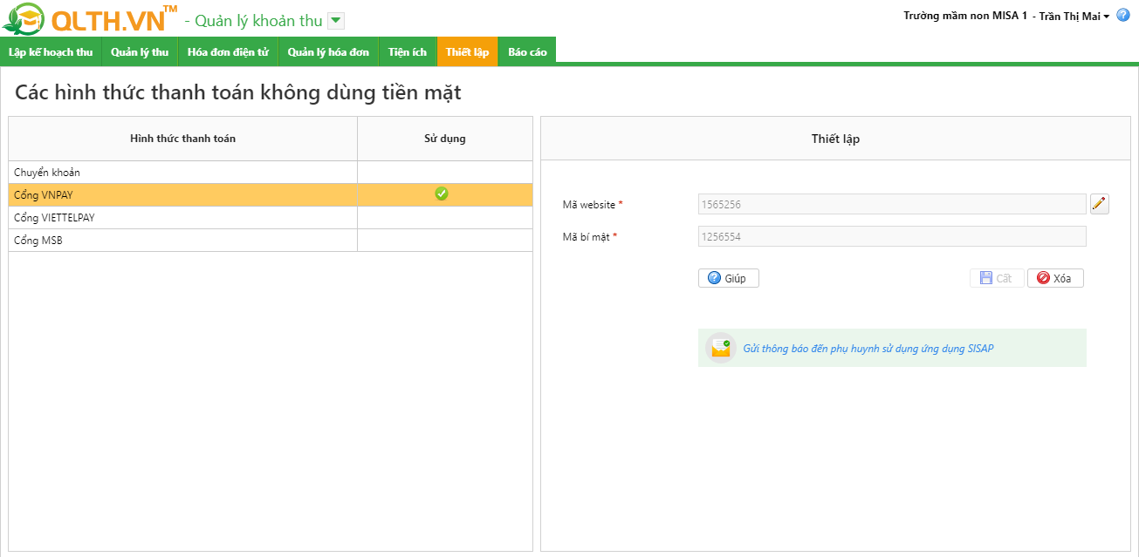This screenshot has height=557, width=1139.
Task: Click the Cất save button
Action: click(996, 278)
